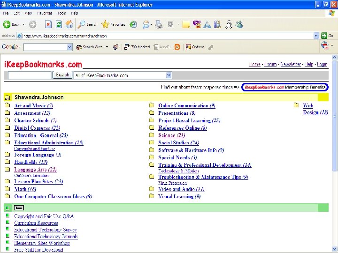Open the Google logo menu dropdown

click(20, 47)
